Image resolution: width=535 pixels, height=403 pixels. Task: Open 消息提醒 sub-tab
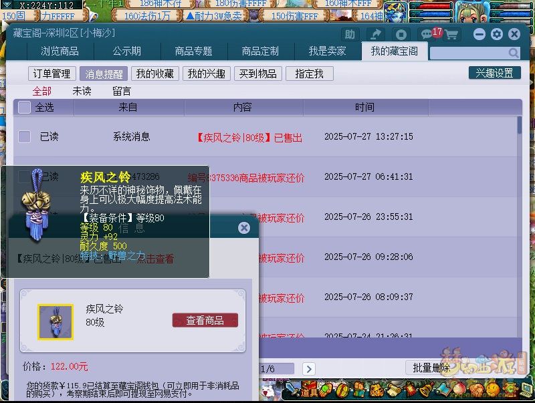coord(104,74)
